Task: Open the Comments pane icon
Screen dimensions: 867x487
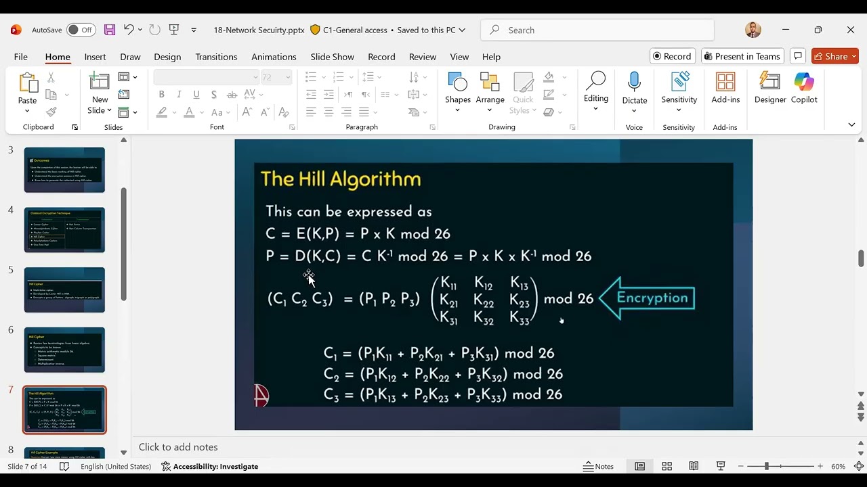Action: coord(798,56)
